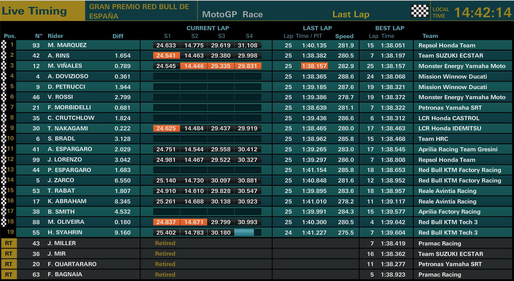
Task: Select rider M. VIÑALES
Action: pyautogui.click(x=65, y=66)
